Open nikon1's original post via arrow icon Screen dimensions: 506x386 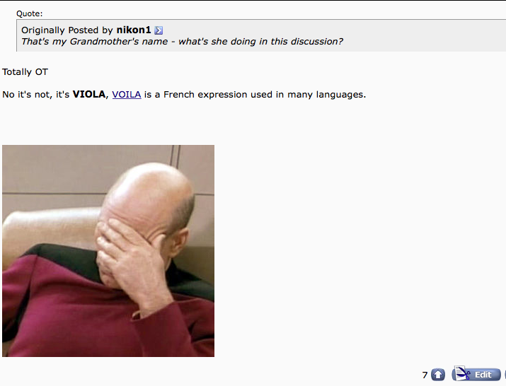159,30
